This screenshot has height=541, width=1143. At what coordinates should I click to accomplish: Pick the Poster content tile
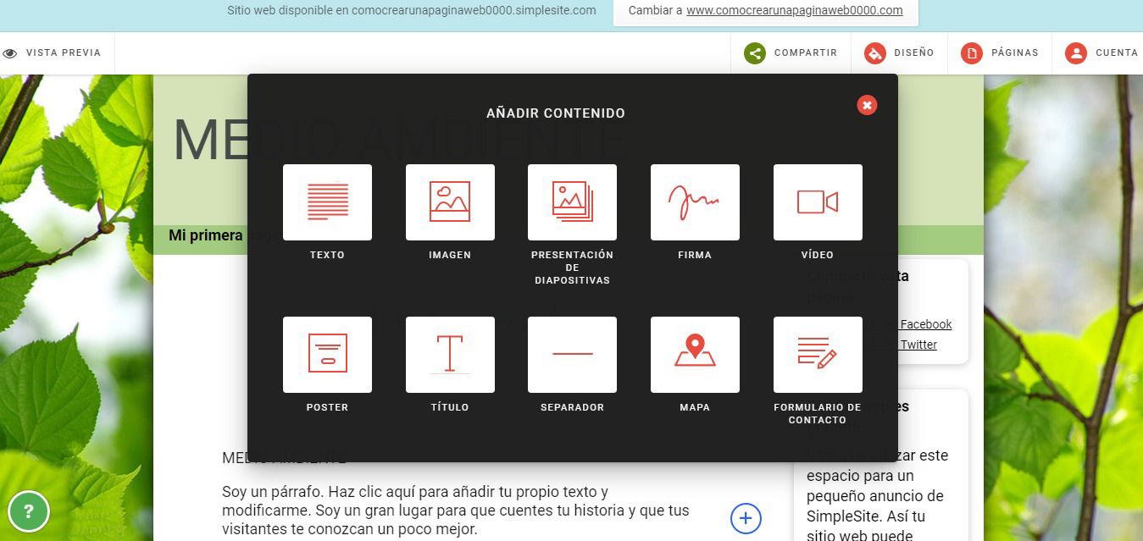pyautogui.click(x=327, y=355)
